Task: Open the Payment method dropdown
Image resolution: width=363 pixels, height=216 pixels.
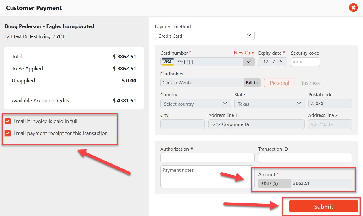Action: (204, 35)
